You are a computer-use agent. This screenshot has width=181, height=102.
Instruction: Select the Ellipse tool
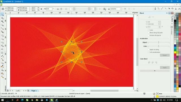pos(2,39)
